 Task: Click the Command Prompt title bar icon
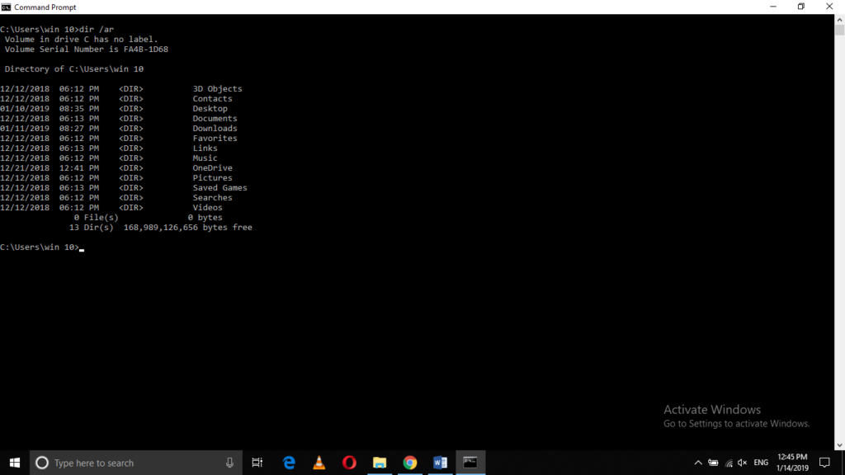[x=7, y=7]
